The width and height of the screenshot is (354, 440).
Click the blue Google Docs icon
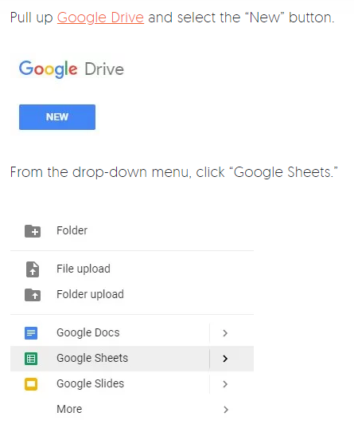[x=31, y=333]
